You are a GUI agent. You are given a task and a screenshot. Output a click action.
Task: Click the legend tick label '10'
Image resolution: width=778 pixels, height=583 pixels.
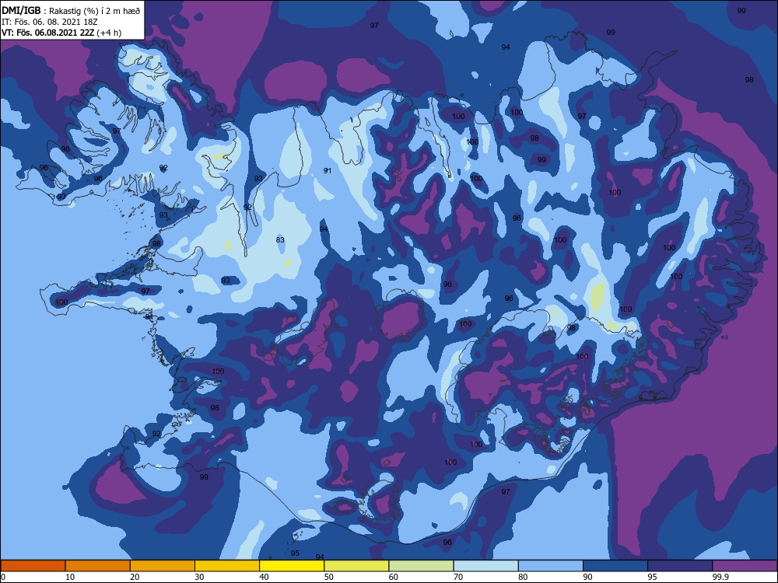pyautogui.click(x=70, y=577)
